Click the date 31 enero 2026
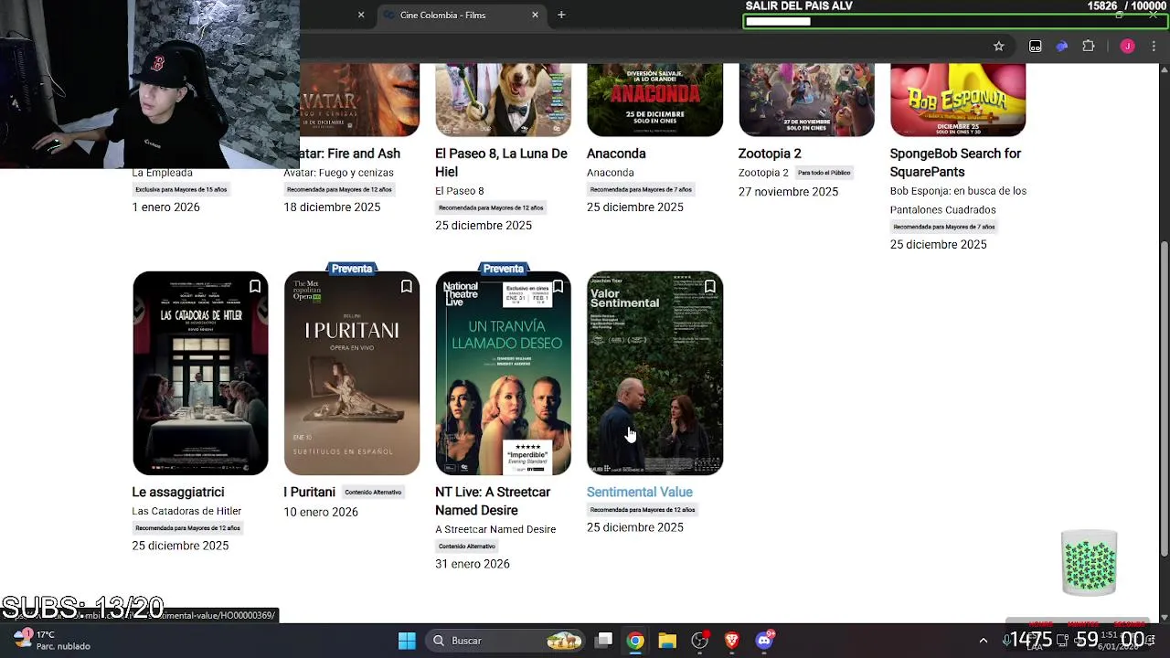Image resolution: width=1170 pixels, height=658 pixels. click(x=473, y=564)
